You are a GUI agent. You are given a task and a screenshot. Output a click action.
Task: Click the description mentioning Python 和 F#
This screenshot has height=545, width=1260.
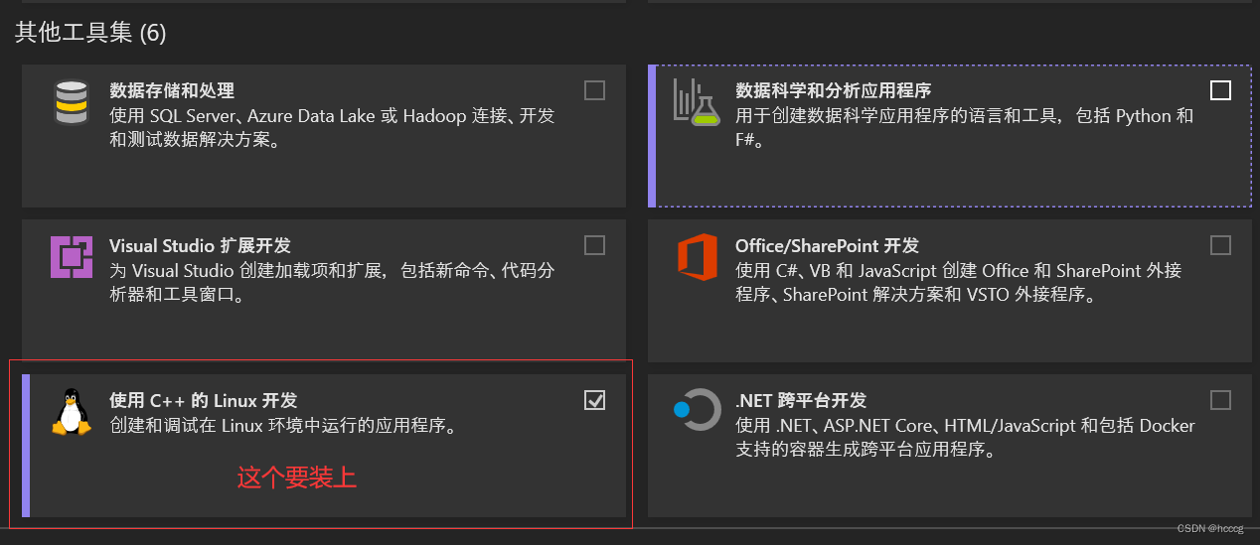(x=965, y=128)
